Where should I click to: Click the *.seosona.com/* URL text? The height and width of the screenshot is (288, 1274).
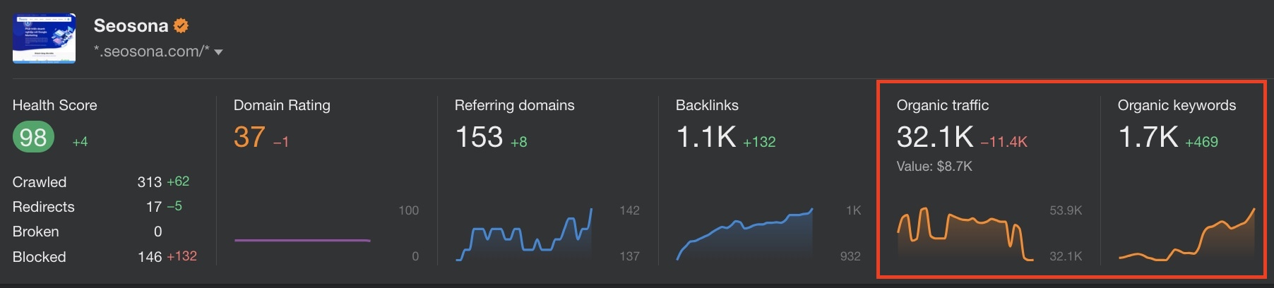[152, 52]
